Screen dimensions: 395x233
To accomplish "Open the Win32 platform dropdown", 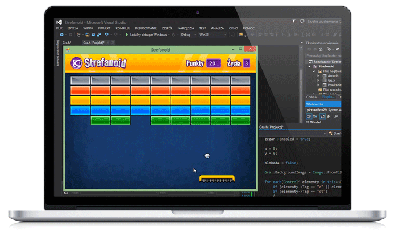I will point(205,34).
